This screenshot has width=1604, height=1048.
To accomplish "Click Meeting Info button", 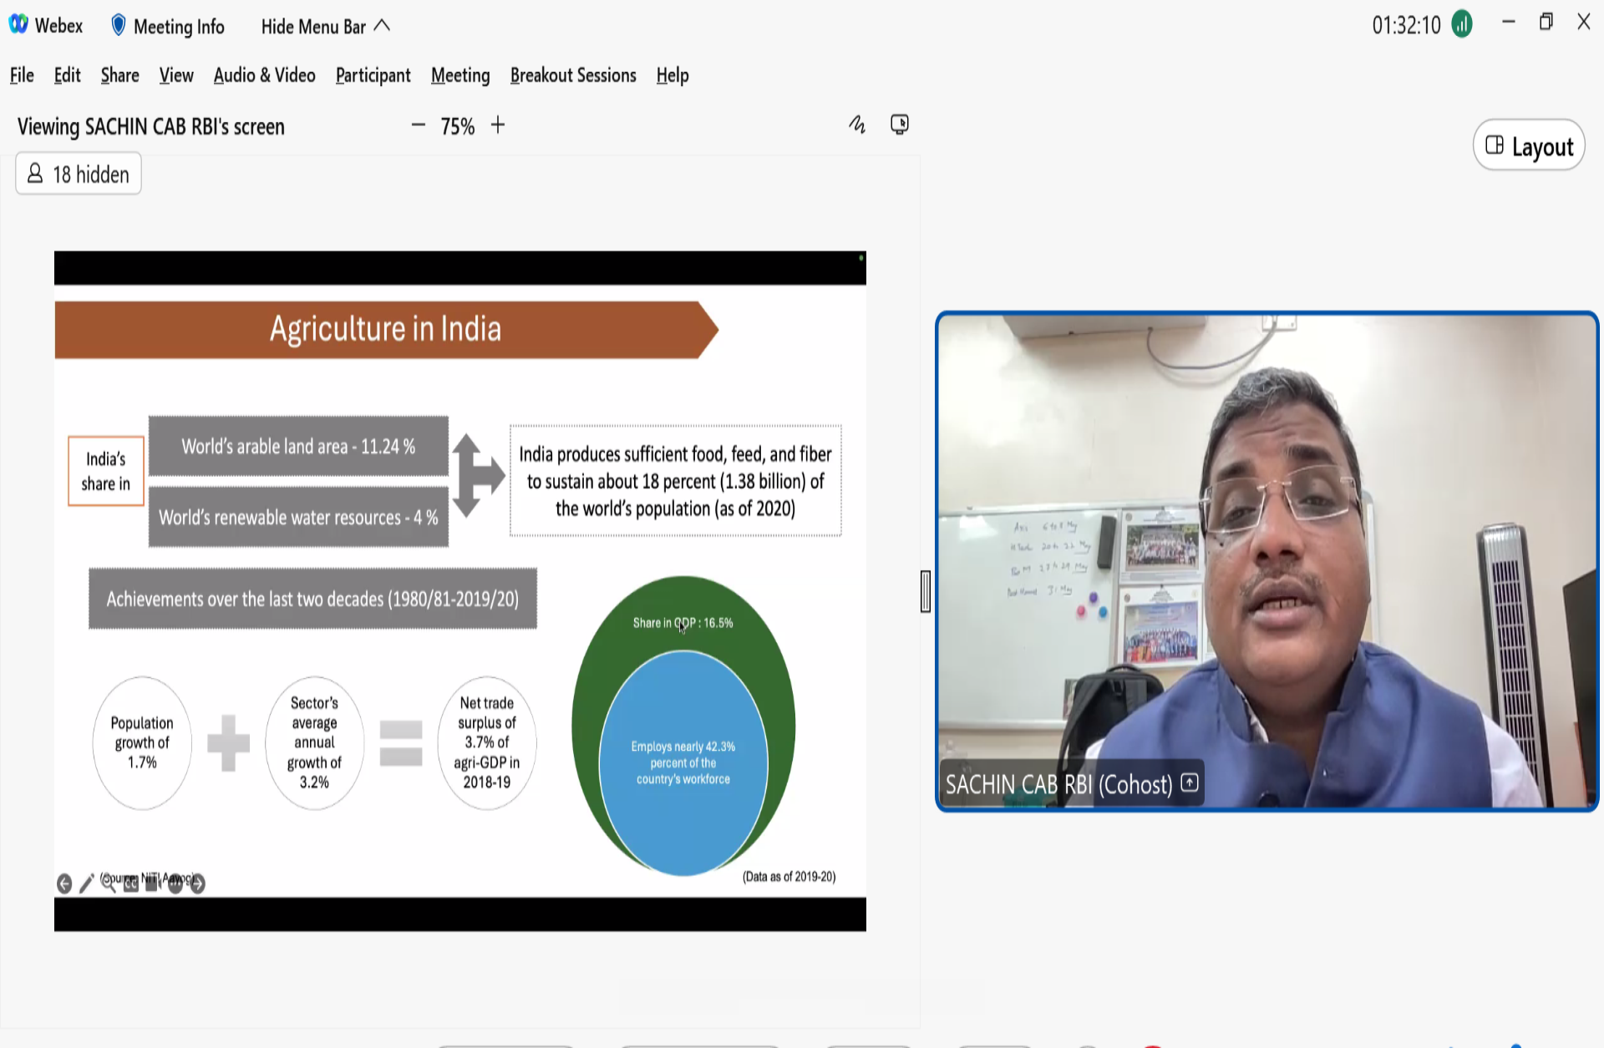I will pos(179,27).
